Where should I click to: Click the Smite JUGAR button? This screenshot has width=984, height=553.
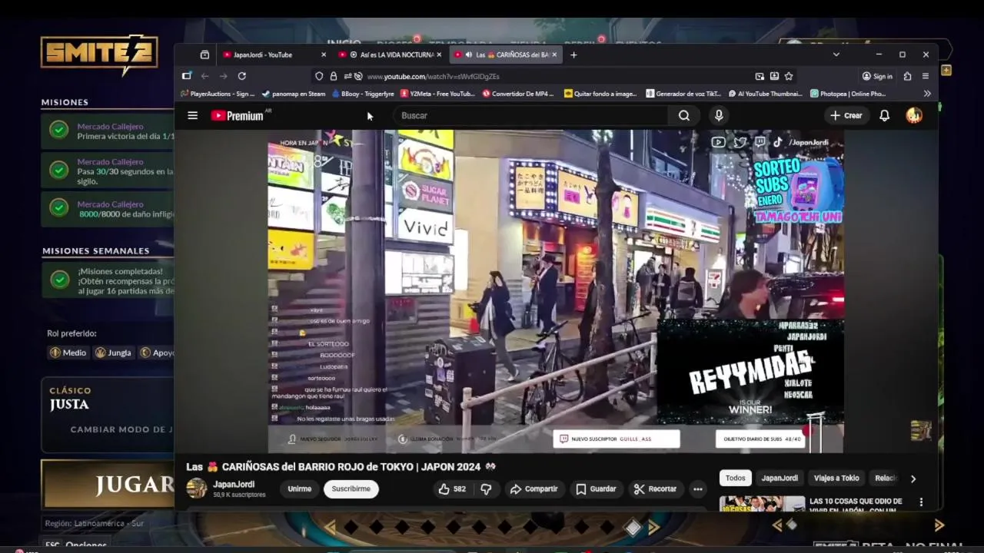(108, 484)
